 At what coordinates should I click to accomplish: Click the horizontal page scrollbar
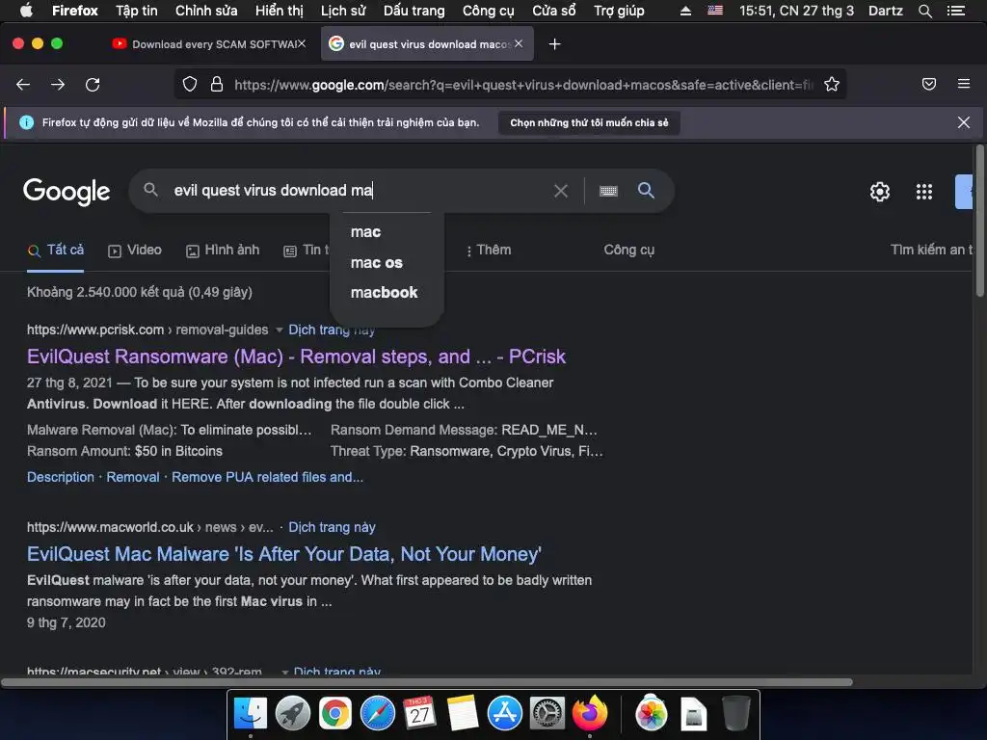point(427,682)
